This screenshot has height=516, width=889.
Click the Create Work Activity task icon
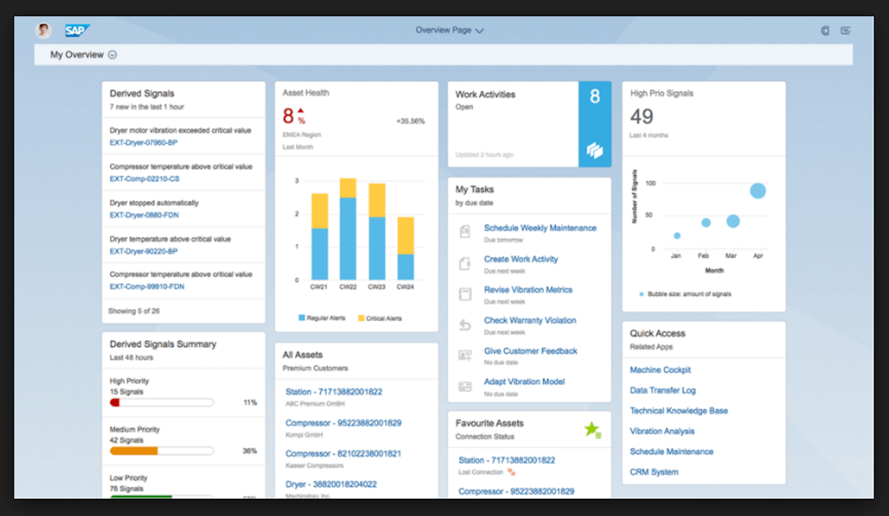tap(465, 262)
